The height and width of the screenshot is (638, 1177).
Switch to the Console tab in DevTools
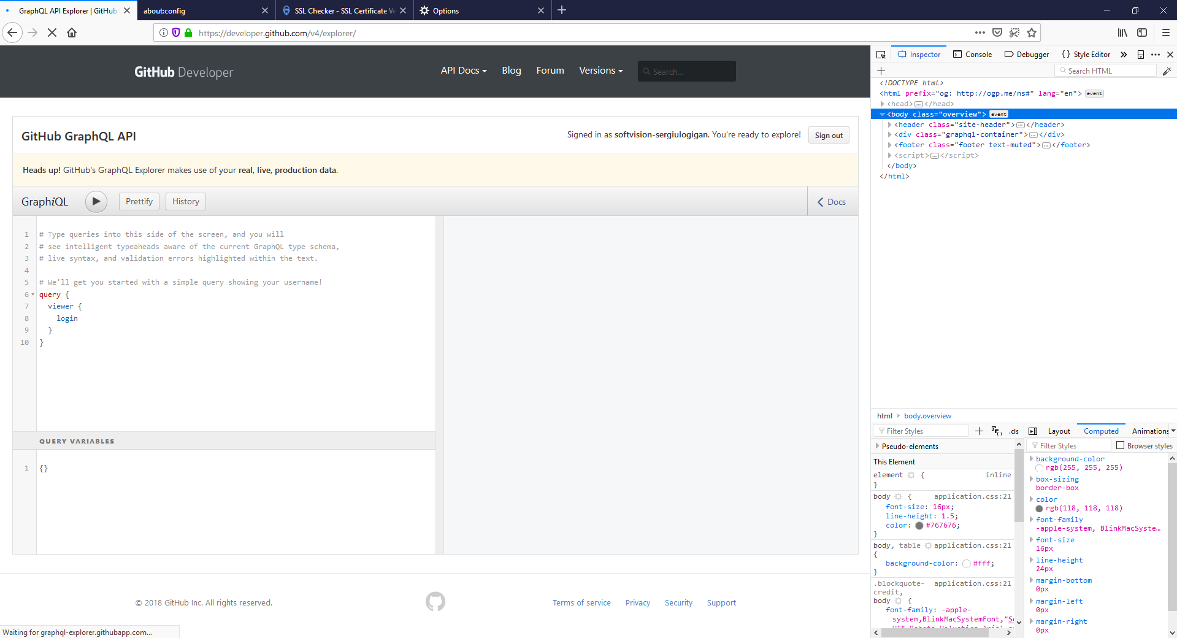coord(972,55)
